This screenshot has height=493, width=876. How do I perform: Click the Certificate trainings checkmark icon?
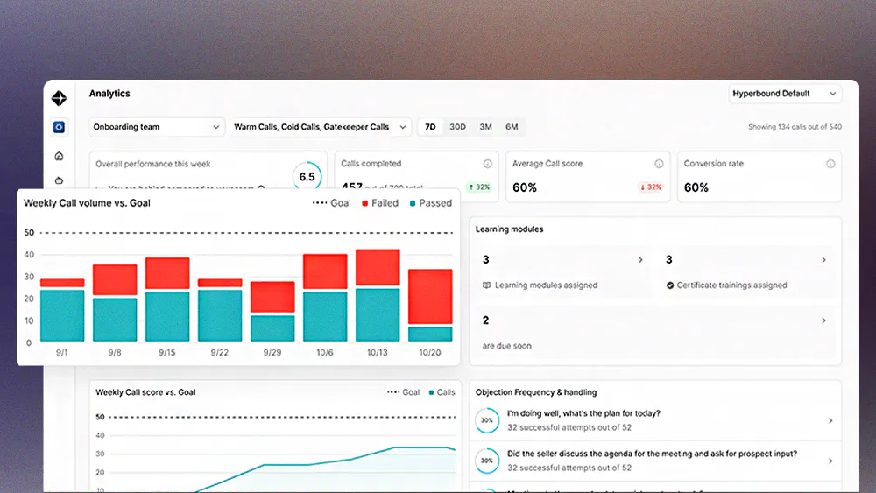pos(670,285)
